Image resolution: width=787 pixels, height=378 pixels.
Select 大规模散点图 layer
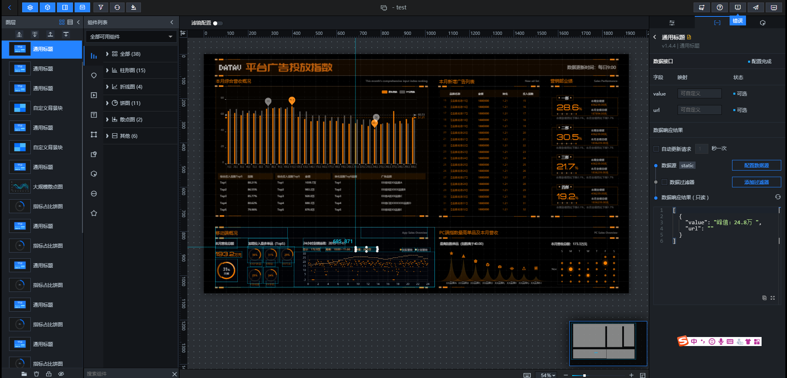pos(42,187)
